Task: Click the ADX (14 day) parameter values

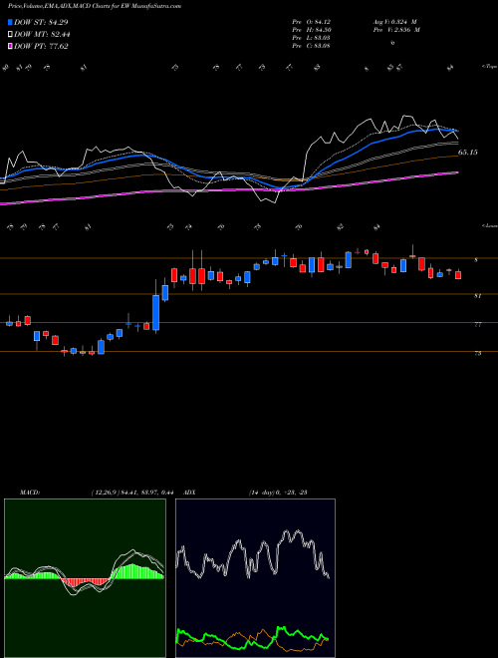Action: click(278, 493)
